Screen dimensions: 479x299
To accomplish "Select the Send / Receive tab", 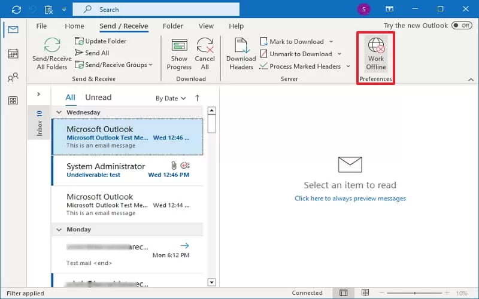I will tap(124, 26).
